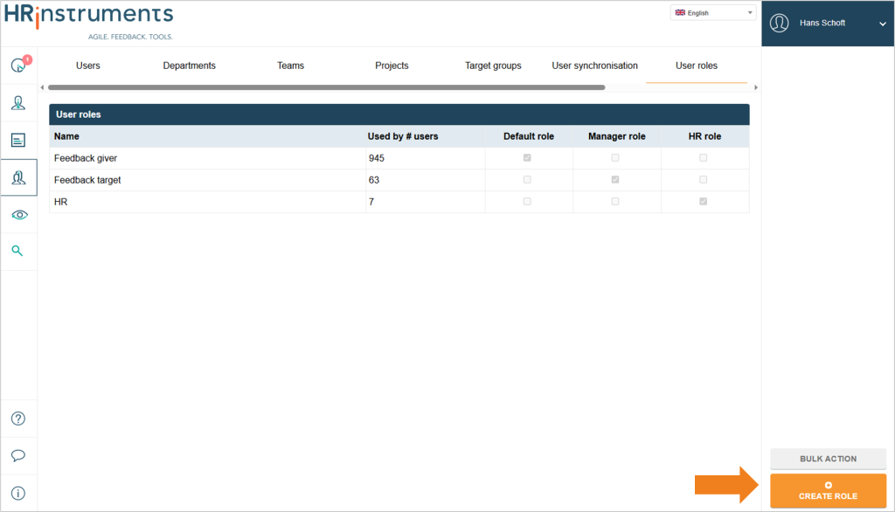Toggle Default role checkbox for Feedback giver

[x=527, y=157]
